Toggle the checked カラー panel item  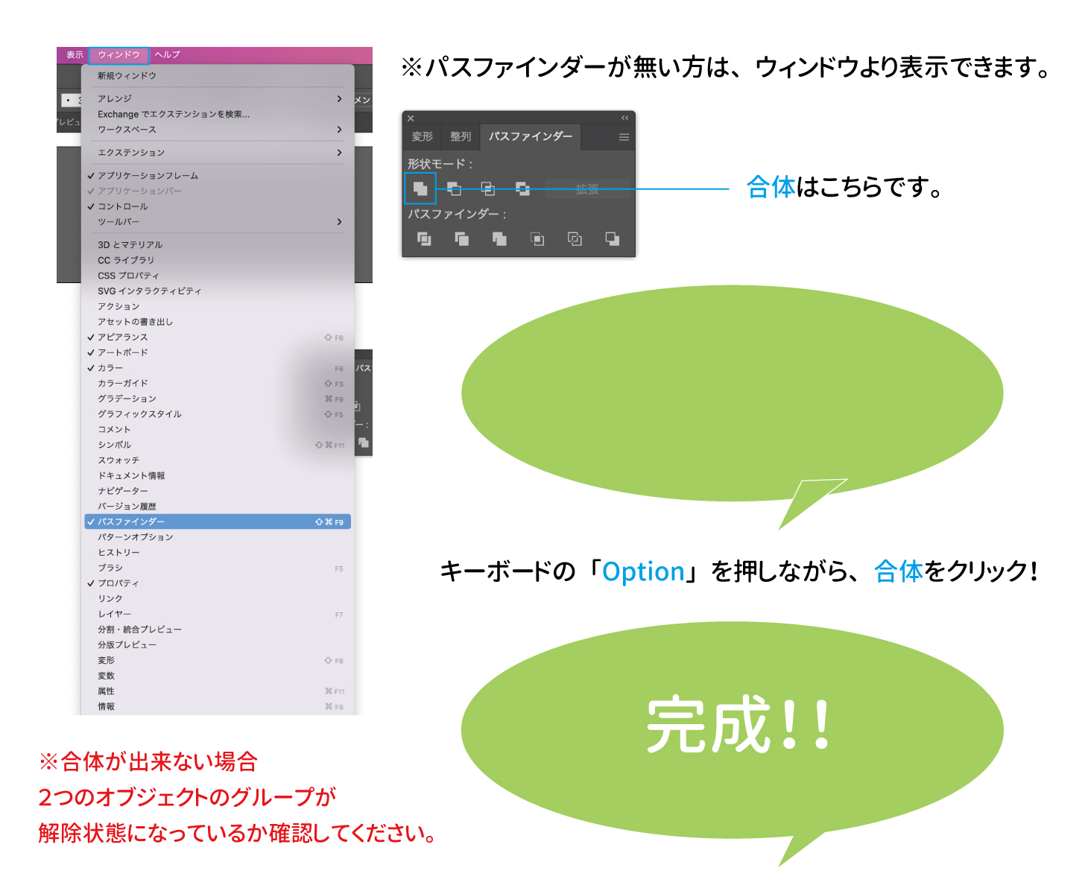(x=218, y=368)
